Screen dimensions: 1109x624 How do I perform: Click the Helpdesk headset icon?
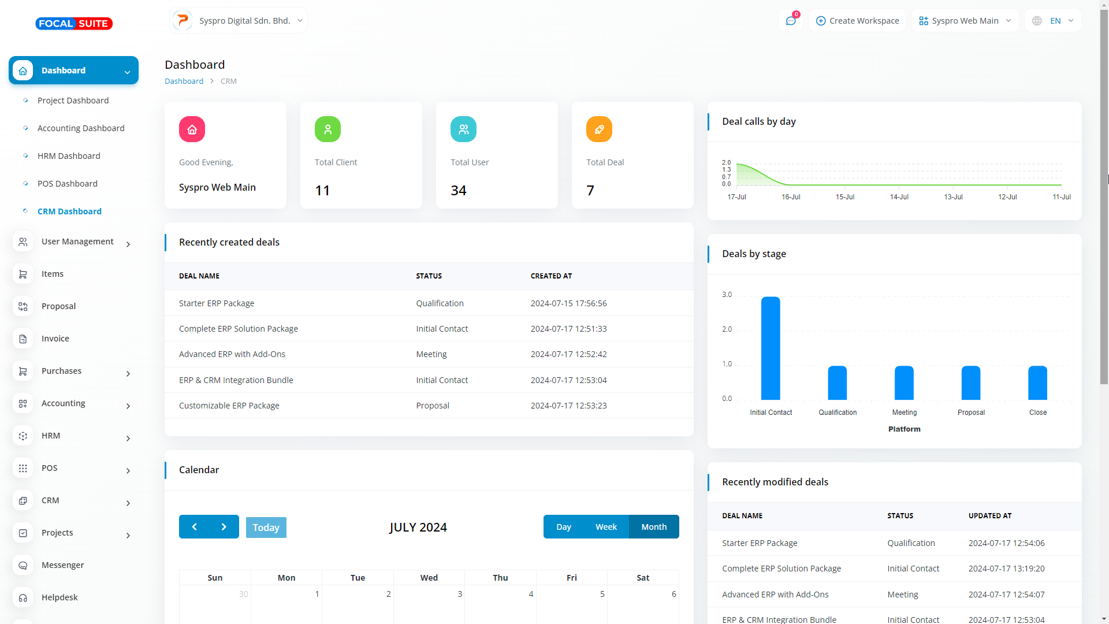coord(23,597)
